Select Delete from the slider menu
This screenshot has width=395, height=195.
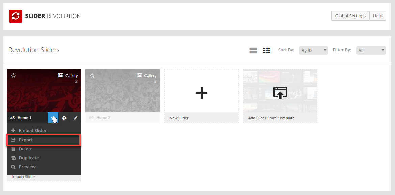coord(25,149)
